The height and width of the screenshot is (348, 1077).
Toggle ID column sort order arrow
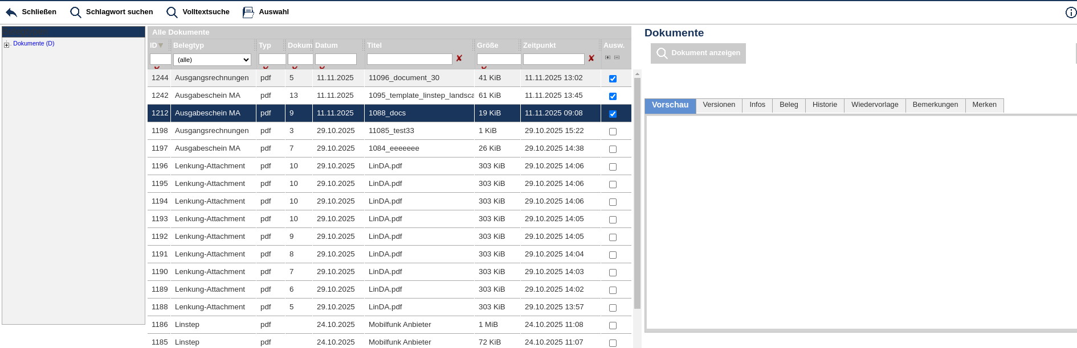161,45
